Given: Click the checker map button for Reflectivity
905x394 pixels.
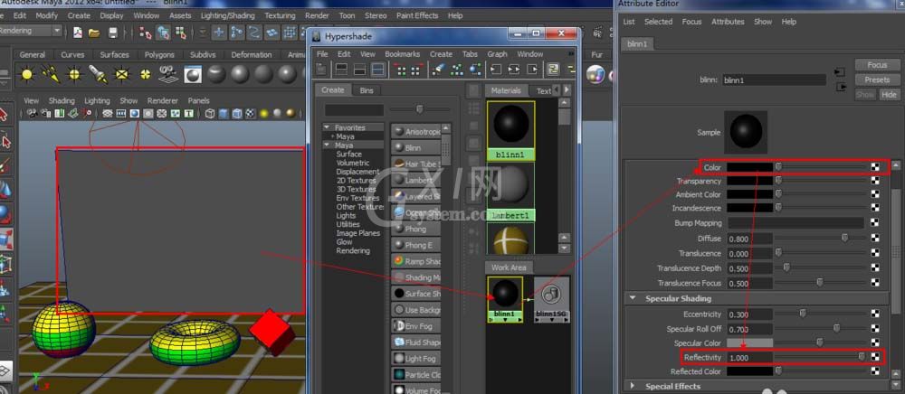Looking at the screenshot, I should click(875, 357).
